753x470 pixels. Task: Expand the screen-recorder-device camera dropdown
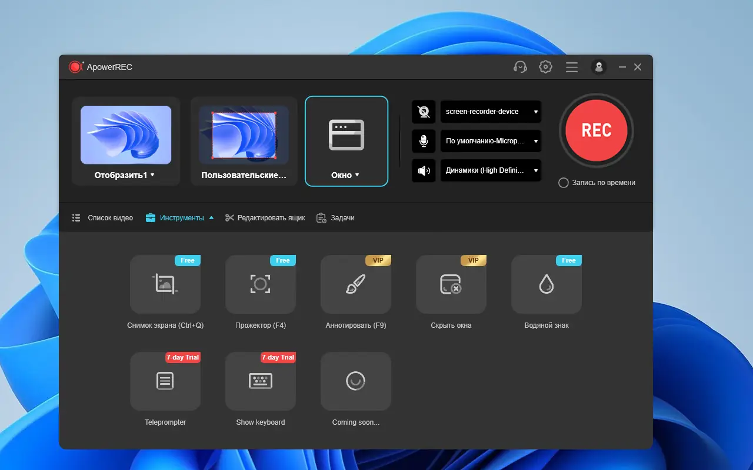point(491,112)
